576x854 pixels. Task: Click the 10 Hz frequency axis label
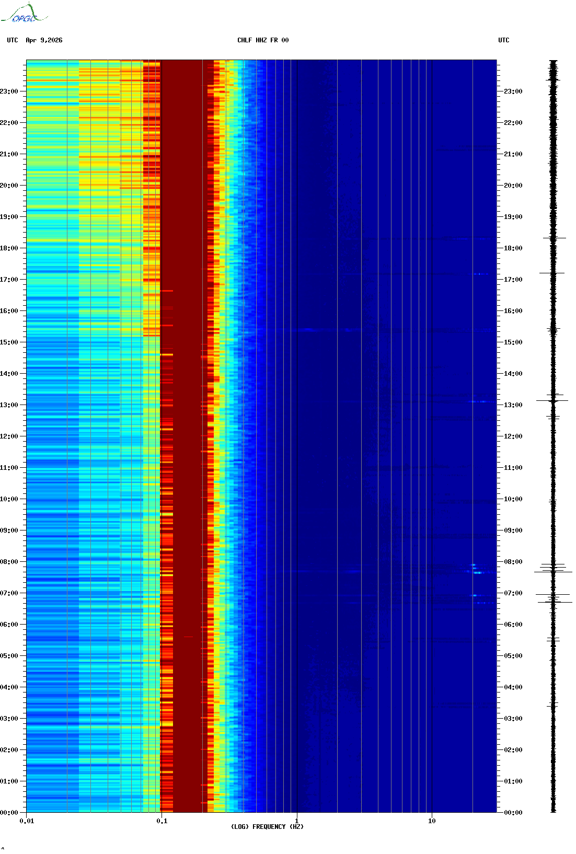(432, 821)
